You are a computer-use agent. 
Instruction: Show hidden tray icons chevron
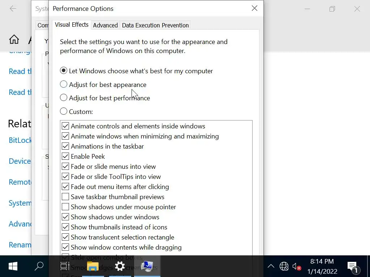(271, 267)
